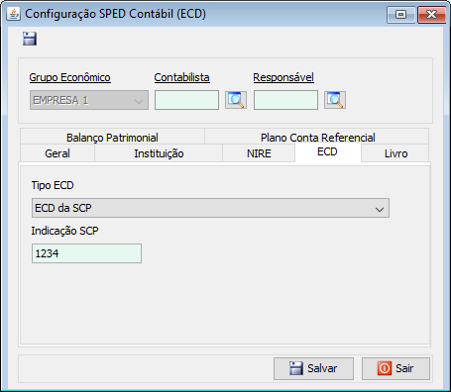This screenshot has height=392, width=451.
Task: Restore the window with the maximize button
Action: tap(401, 15)
